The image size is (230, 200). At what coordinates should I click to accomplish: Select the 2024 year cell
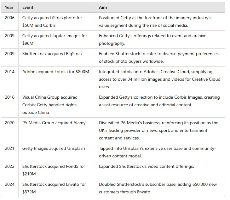click(x=9, y=184)
